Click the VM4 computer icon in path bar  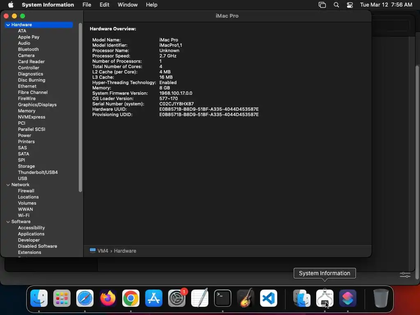(93, 251)
